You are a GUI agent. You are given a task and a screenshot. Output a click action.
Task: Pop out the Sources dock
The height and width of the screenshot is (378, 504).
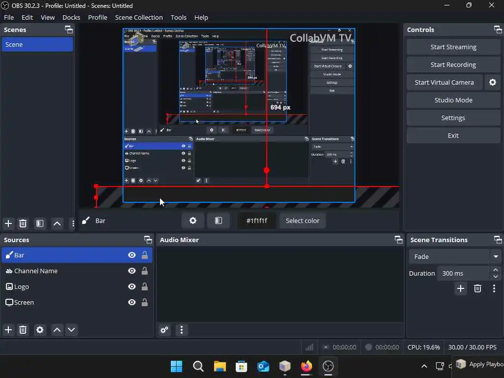pos(148,240)
